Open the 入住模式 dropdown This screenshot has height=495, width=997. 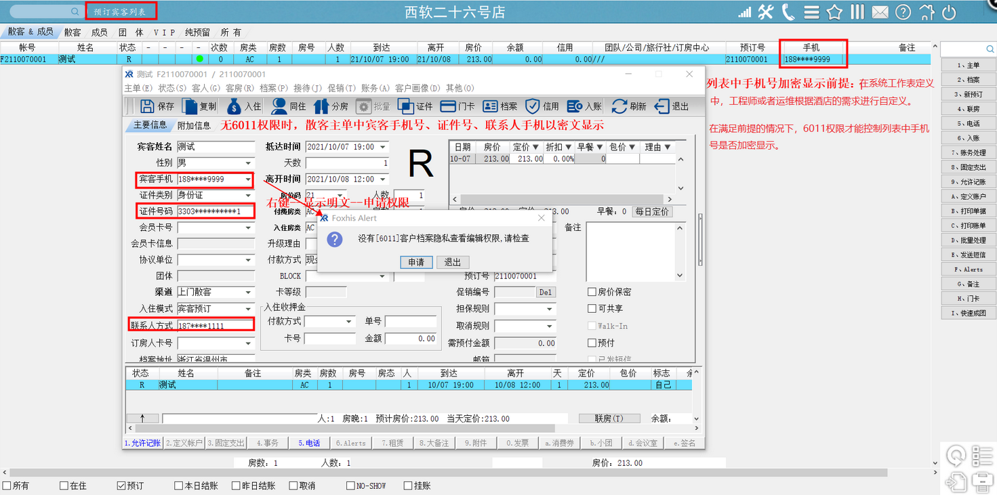pos(248,309)
